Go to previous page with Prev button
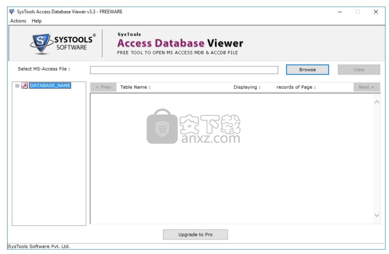The height and width of the screenshot is (254, 389). 103,87
